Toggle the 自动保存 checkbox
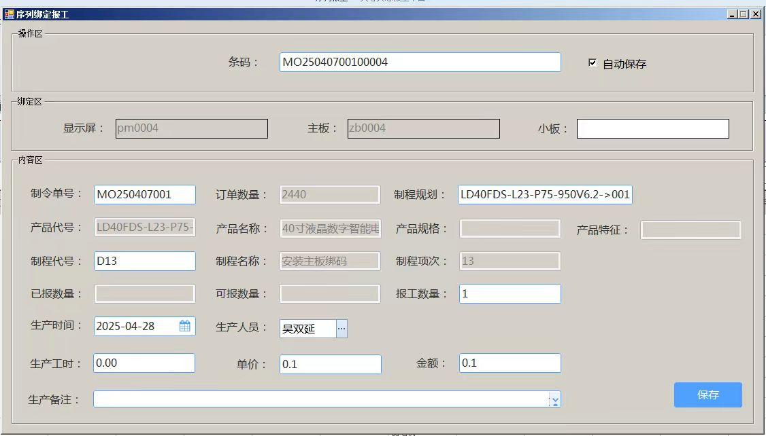The width and height of the screenshot is (766, 436). point(593,63)
